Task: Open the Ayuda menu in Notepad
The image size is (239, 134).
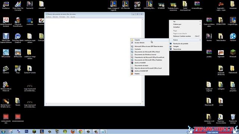Action: point(73,17)
